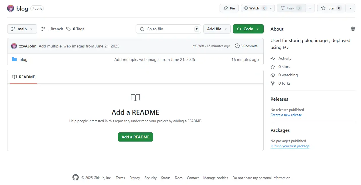The height and width of the screenshot is (185, 361).
Task: Click the Public visibility badge
Action: point(37,9)
